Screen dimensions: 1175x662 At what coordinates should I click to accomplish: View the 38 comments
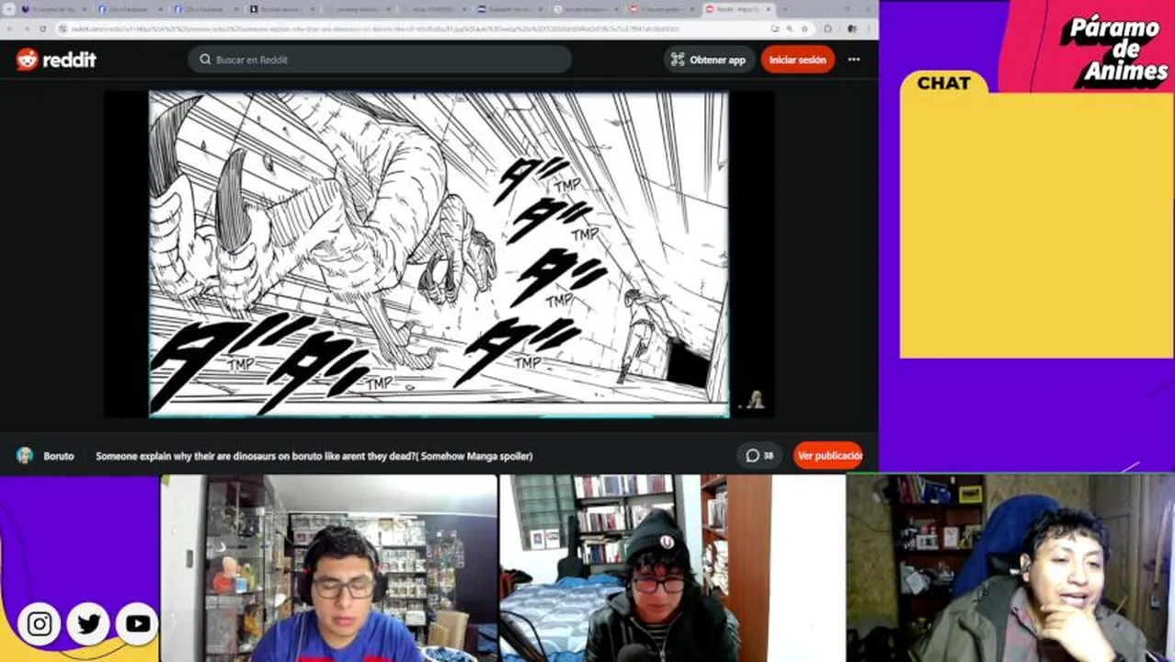[759, 455]
